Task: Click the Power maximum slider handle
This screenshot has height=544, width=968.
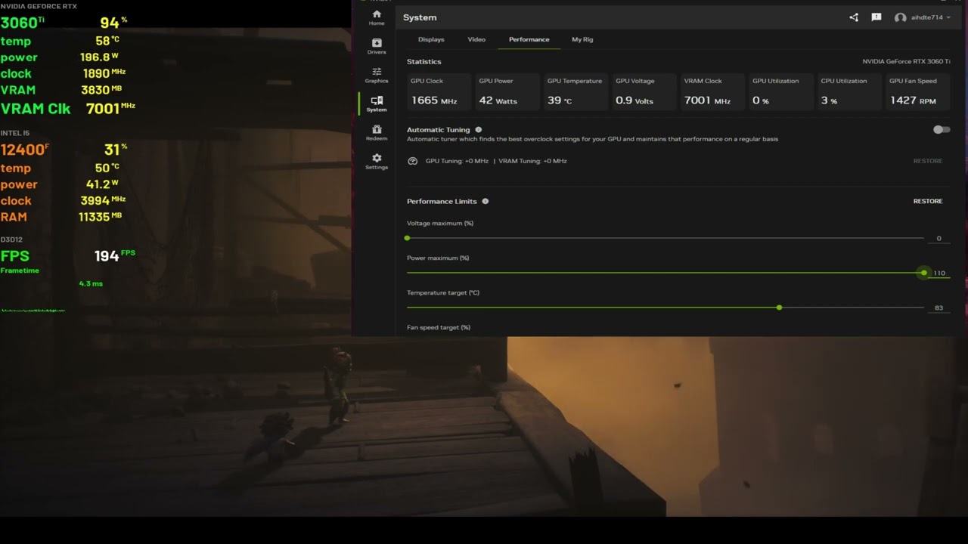Action: pos(924,273)
